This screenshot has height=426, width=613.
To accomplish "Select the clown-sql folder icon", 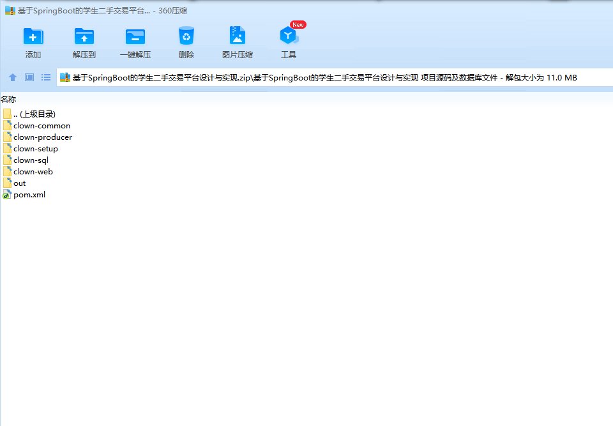I will click(x=7, y=160).
